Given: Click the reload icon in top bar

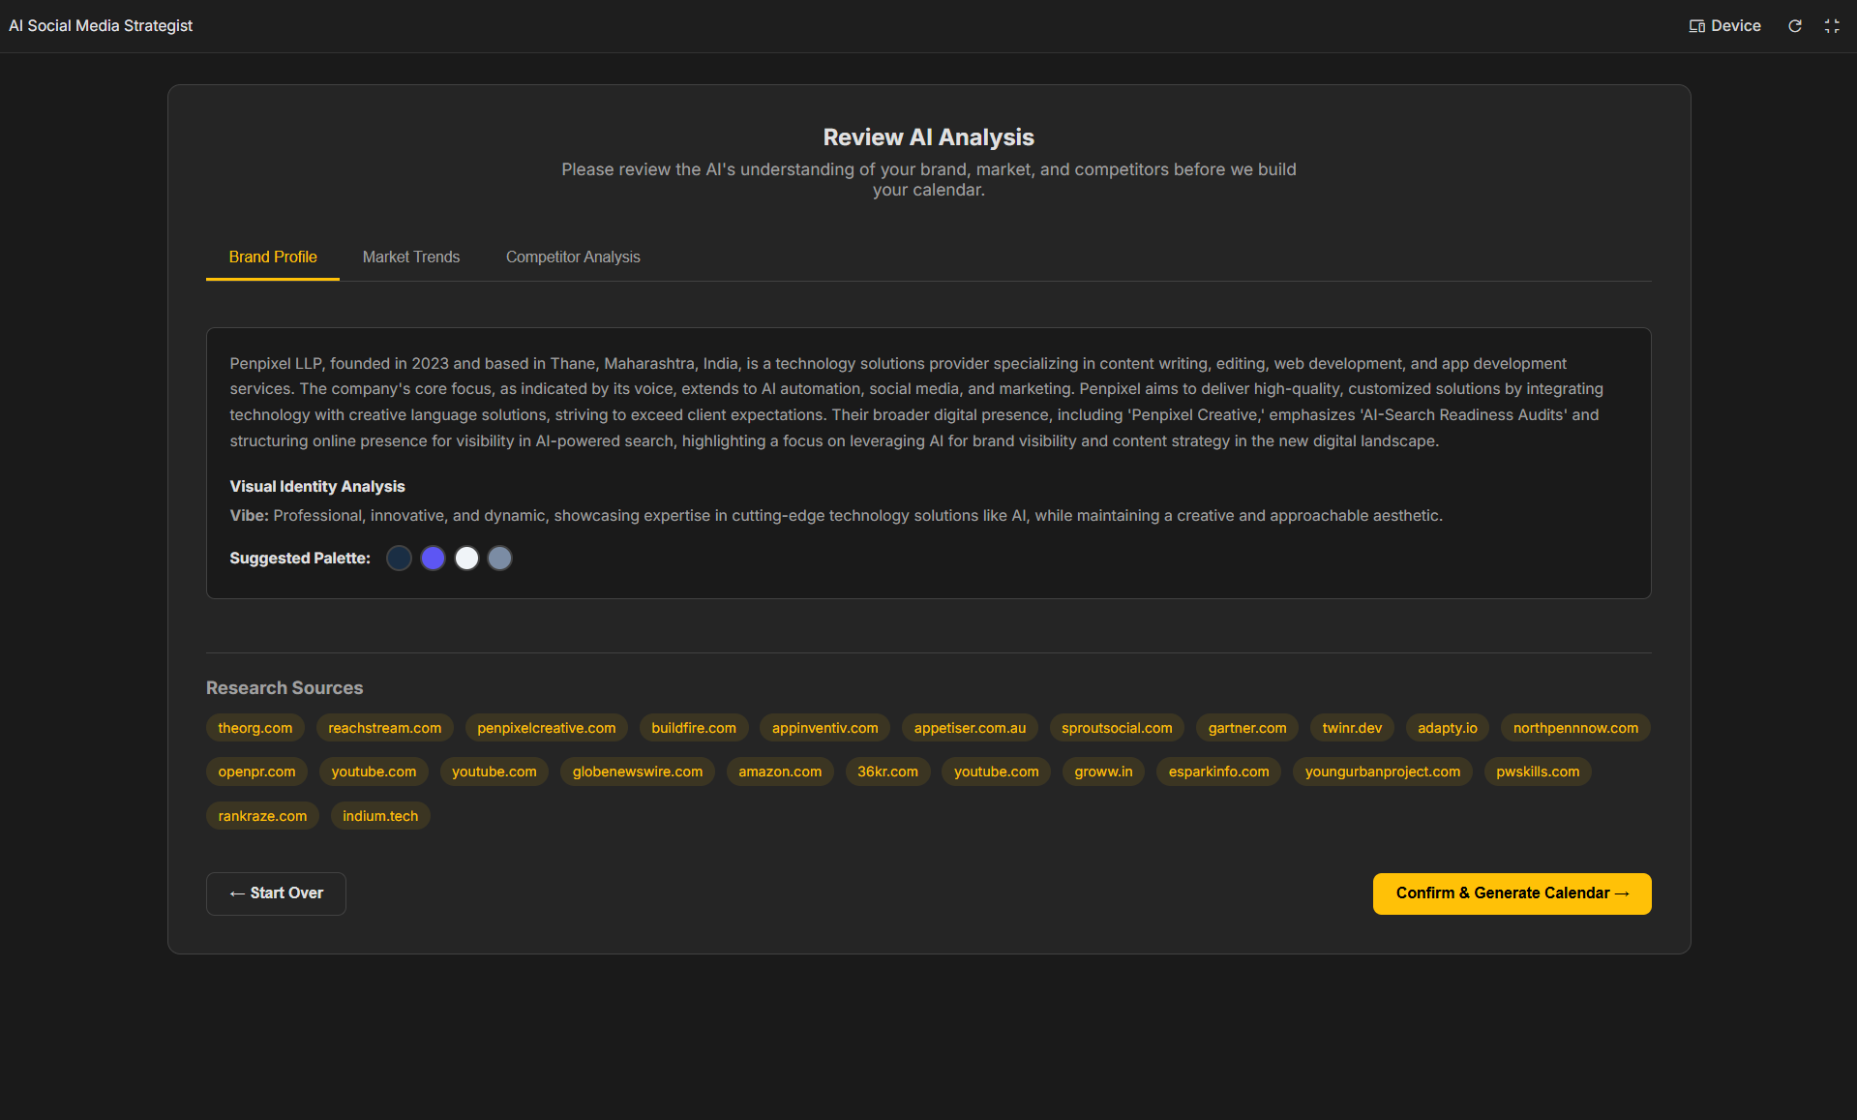Looking at the screenshot, I should [x=1795, y=26].
